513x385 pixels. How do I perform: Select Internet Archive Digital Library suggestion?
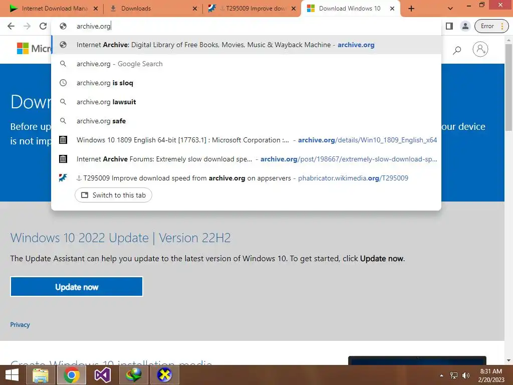point(246,45)
